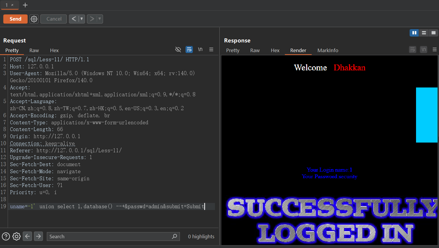439x248 pixels.
Task: Open the back history dropdown arrow
Action: (x=82, y=19)
